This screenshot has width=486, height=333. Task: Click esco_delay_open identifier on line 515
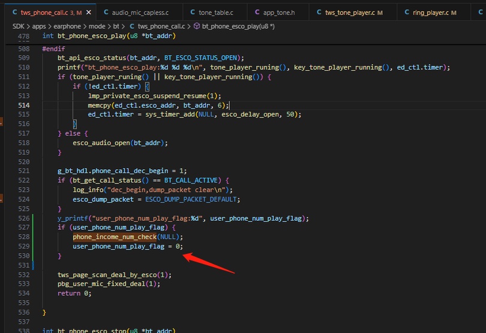[x=250, y=115]
